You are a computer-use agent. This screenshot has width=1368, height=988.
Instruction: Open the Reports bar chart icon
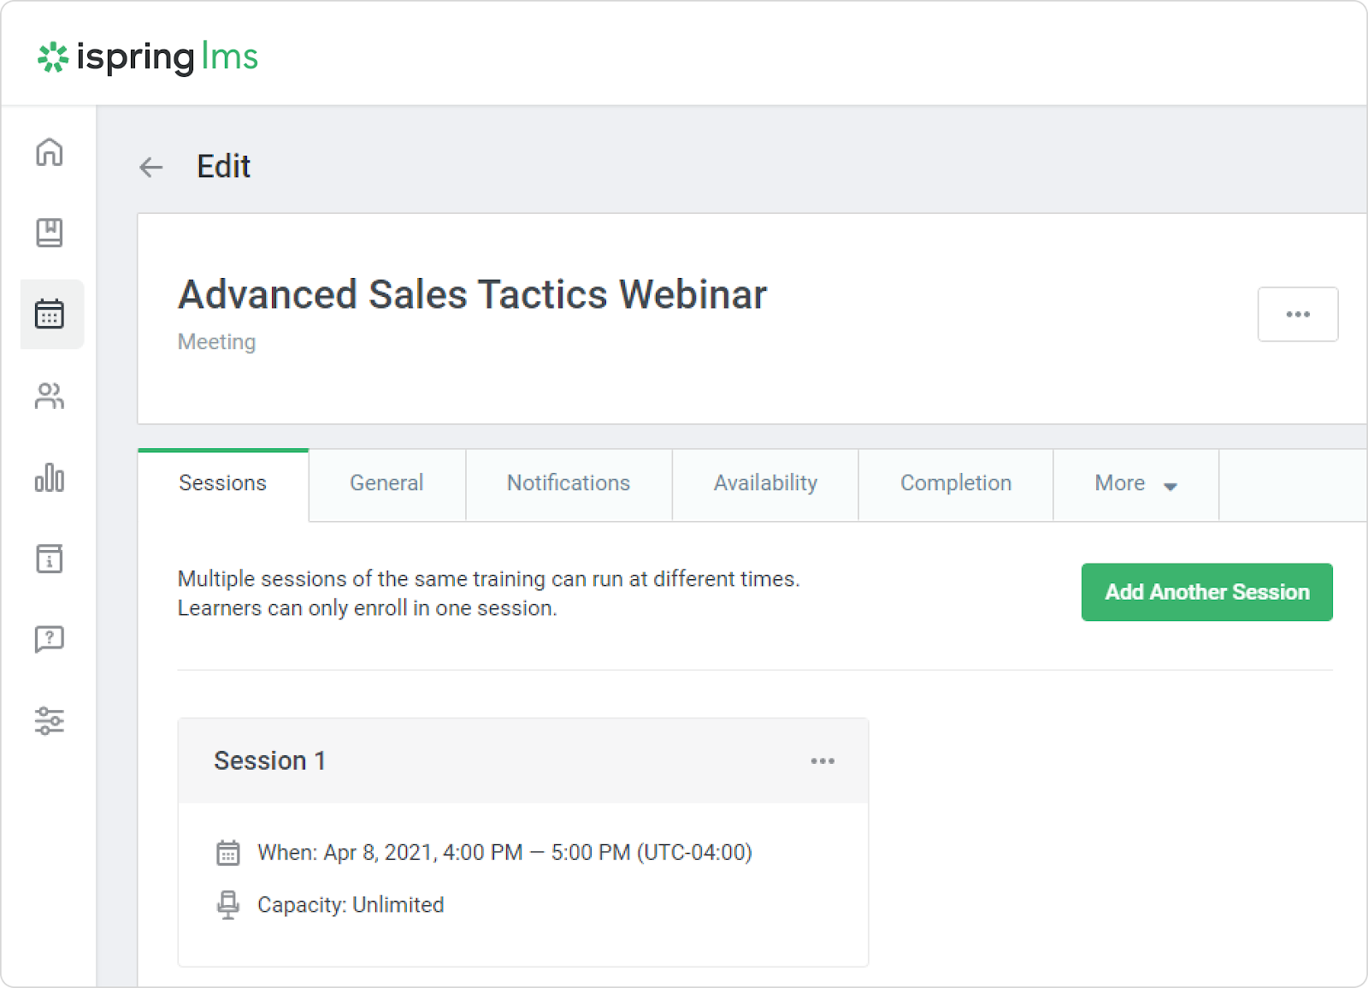pos(50,477)
